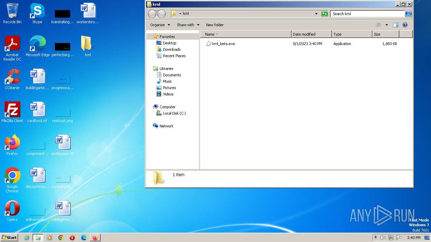The width and height of the screenshot is (431, 242).
Task: Click the Windows Explorer taskbar button
Action: click(38, 238)
